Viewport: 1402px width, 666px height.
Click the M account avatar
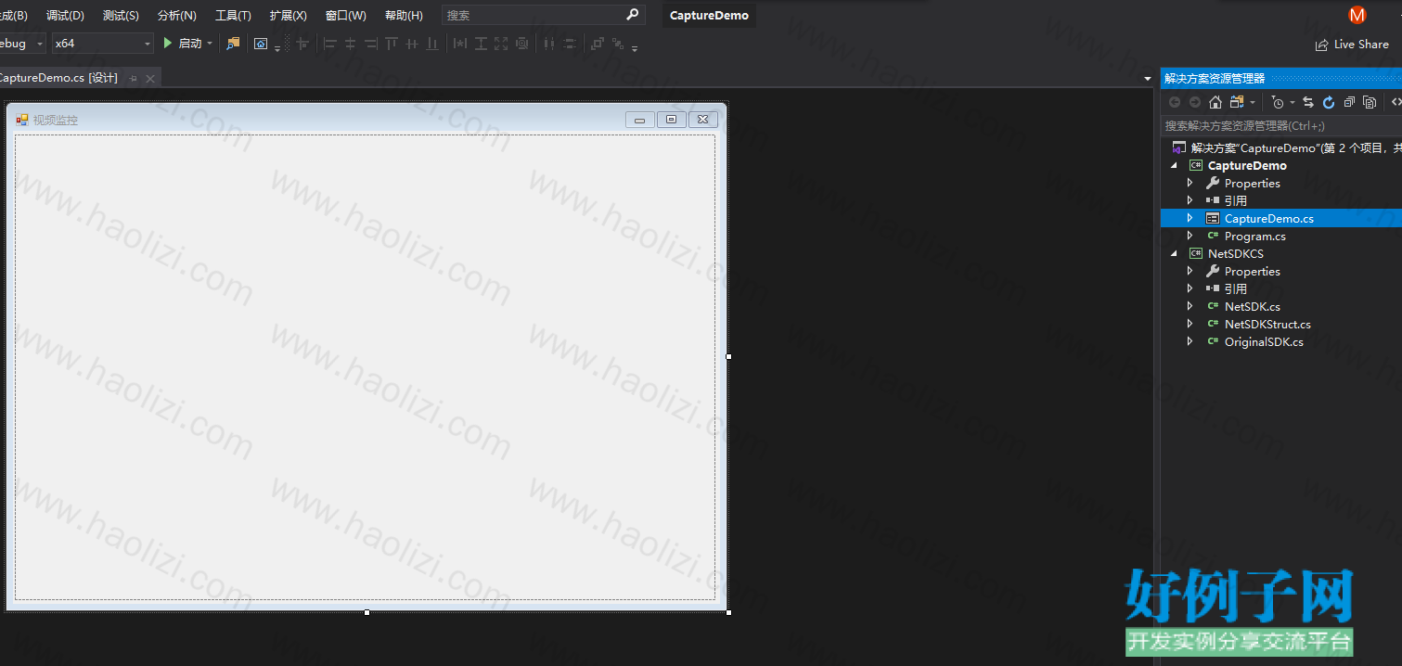1357,15
